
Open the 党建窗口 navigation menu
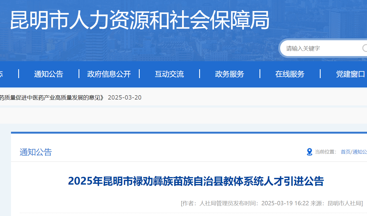pos(351,74)
